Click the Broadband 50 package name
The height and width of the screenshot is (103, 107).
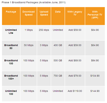pyautogui.click(x=11, y=47)
